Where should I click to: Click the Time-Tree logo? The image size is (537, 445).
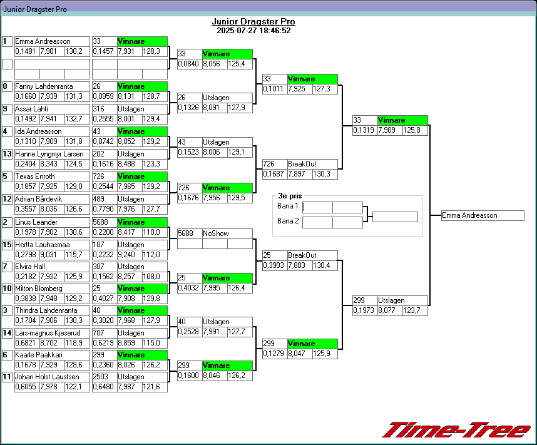(x=456, y=431)
